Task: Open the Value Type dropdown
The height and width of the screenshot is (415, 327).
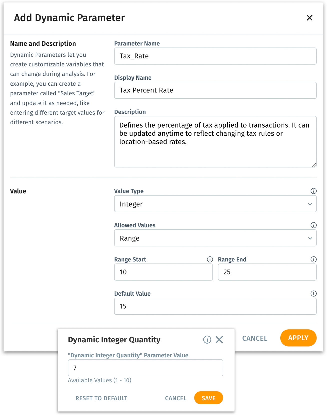Action: tap(215, 204)
